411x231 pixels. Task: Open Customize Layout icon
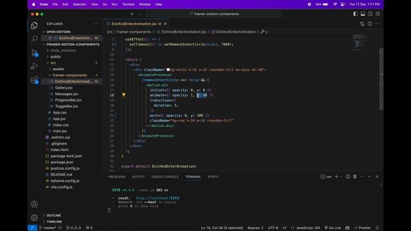click(x=378, y=14)
